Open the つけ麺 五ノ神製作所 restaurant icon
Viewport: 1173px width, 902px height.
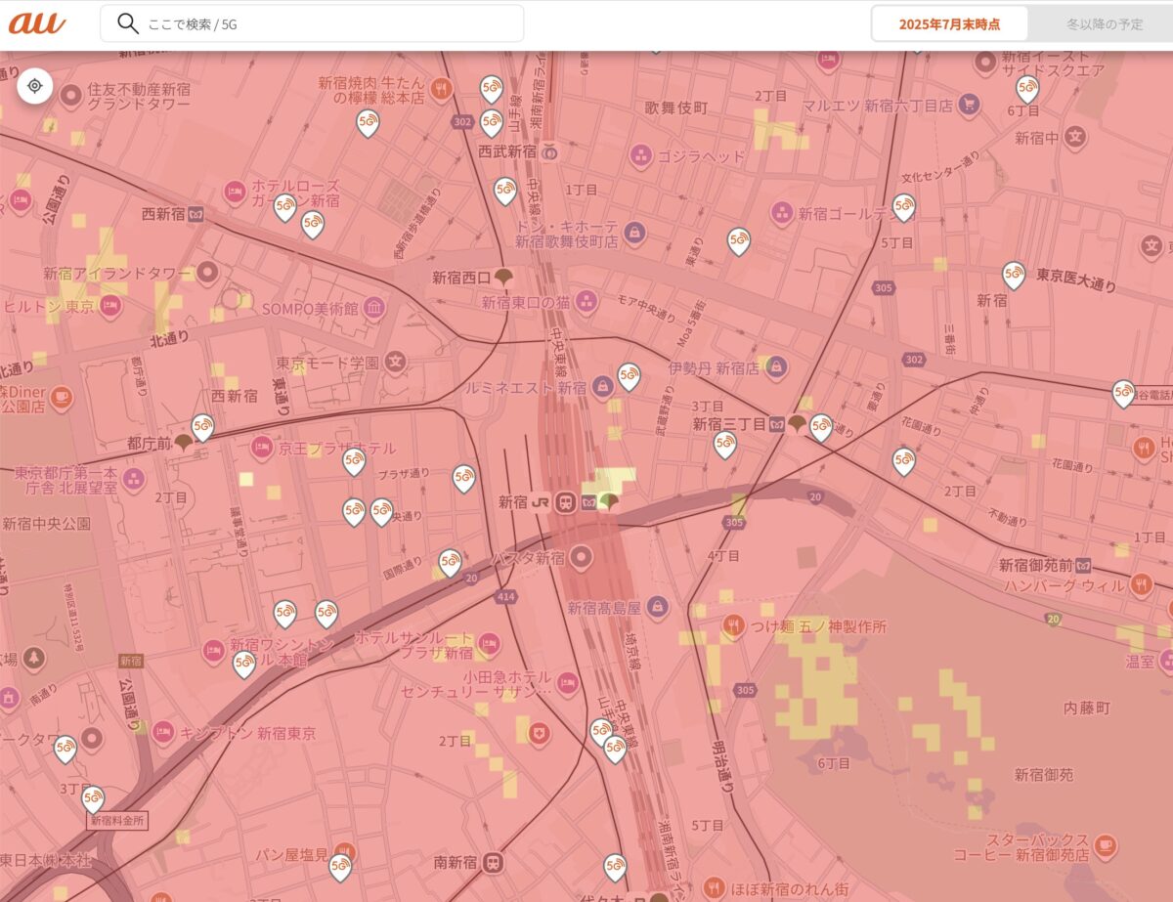(x=733, y=623)
